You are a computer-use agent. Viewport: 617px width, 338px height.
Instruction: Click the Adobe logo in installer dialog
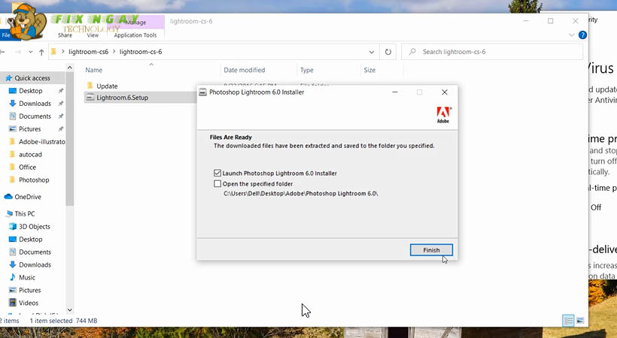click(444, 115)
